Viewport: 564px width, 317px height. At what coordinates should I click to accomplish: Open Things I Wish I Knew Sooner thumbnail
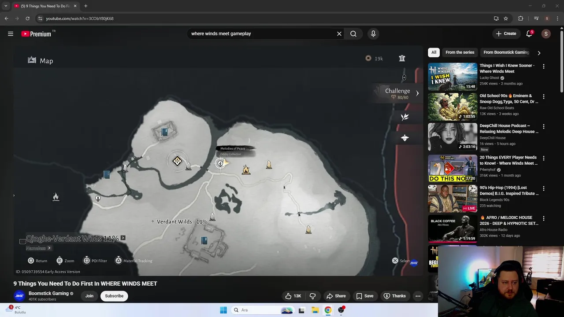(x=453, y=77)
